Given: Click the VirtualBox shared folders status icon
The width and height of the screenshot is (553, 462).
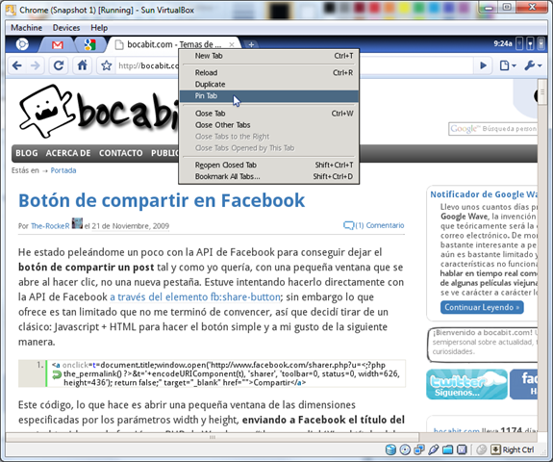Looking at the screenshot, I should point(447,449).
